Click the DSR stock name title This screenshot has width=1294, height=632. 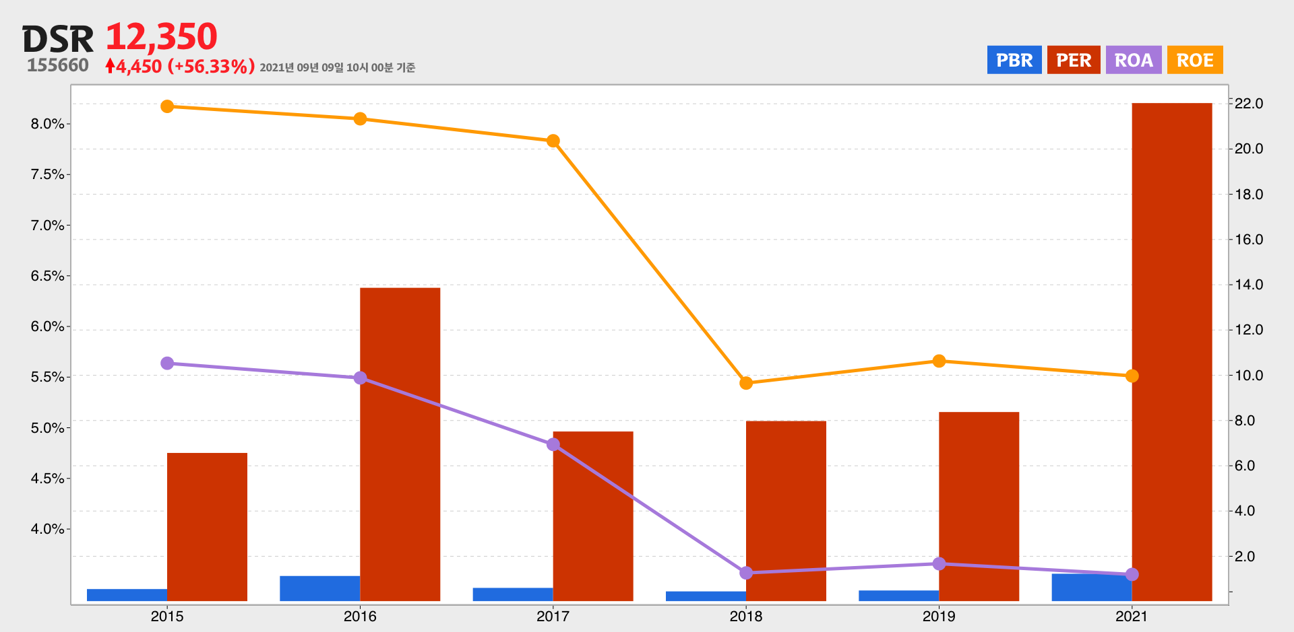[x=58, y=40]
